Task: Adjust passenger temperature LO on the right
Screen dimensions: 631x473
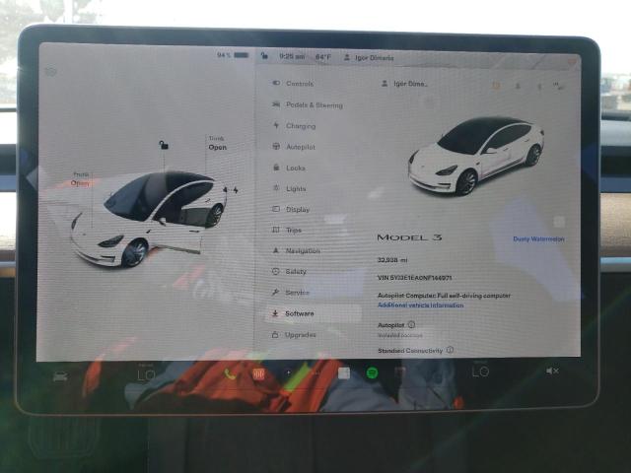Action: (481, 372)
